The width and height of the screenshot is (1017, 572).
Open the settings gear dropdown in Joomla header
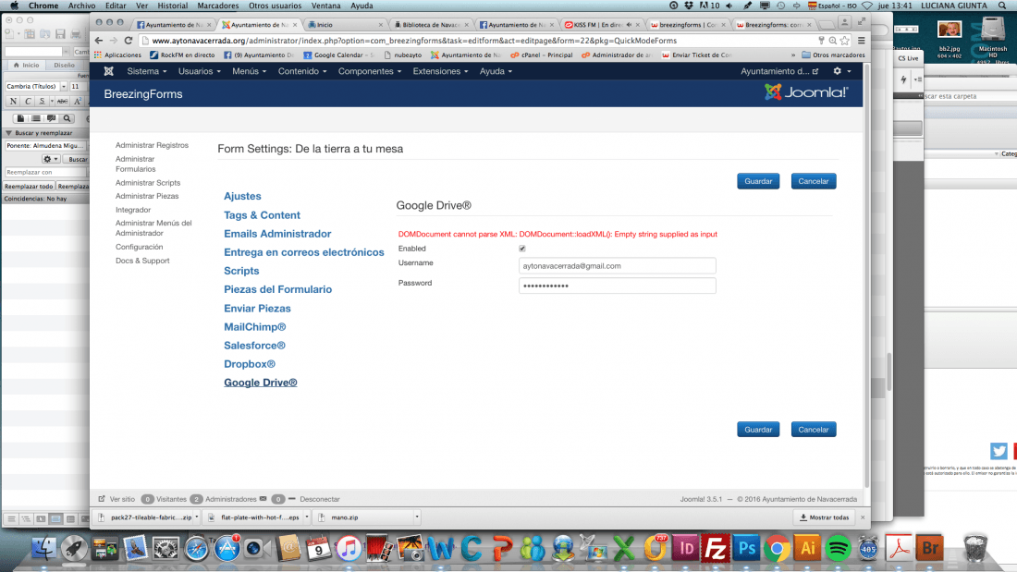pos(841,71)
